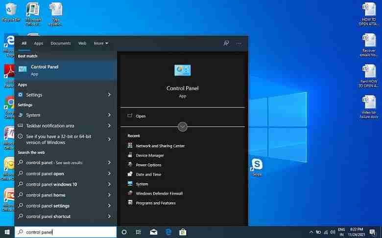382x238 pixels.
Task: Click the feedback icon in search header
Action: pyautogui.click(x=226, y=43)
